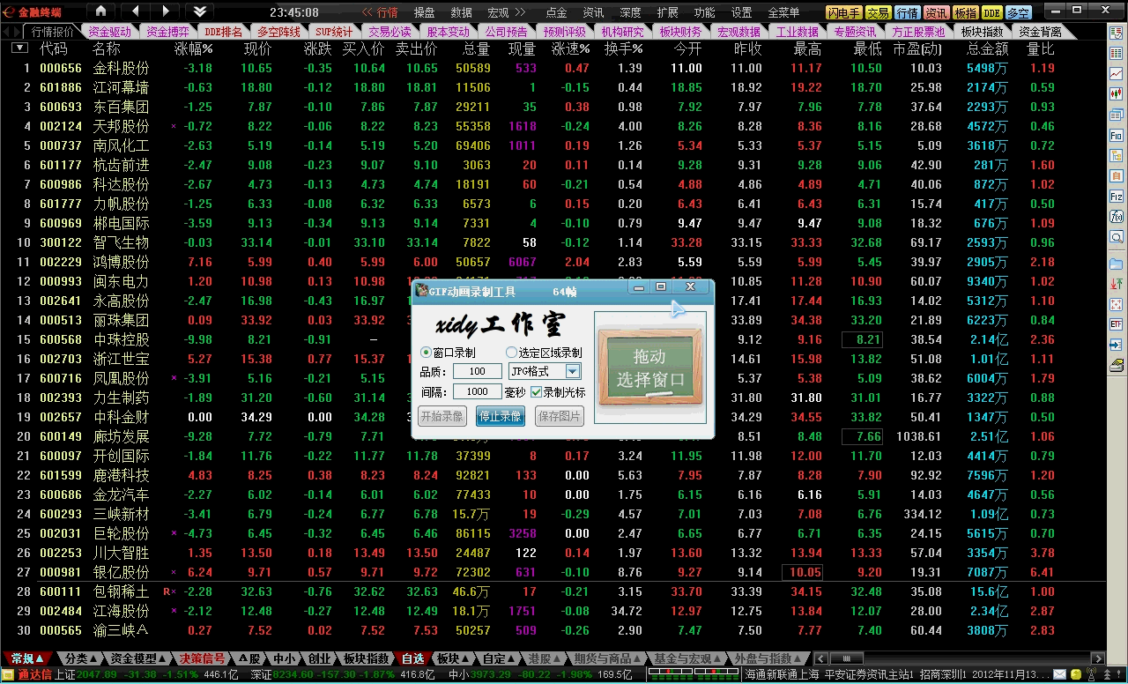The image size is (1128, 684).
Task: Select the 窗口录制 radio button
Action: coord(427,353)
